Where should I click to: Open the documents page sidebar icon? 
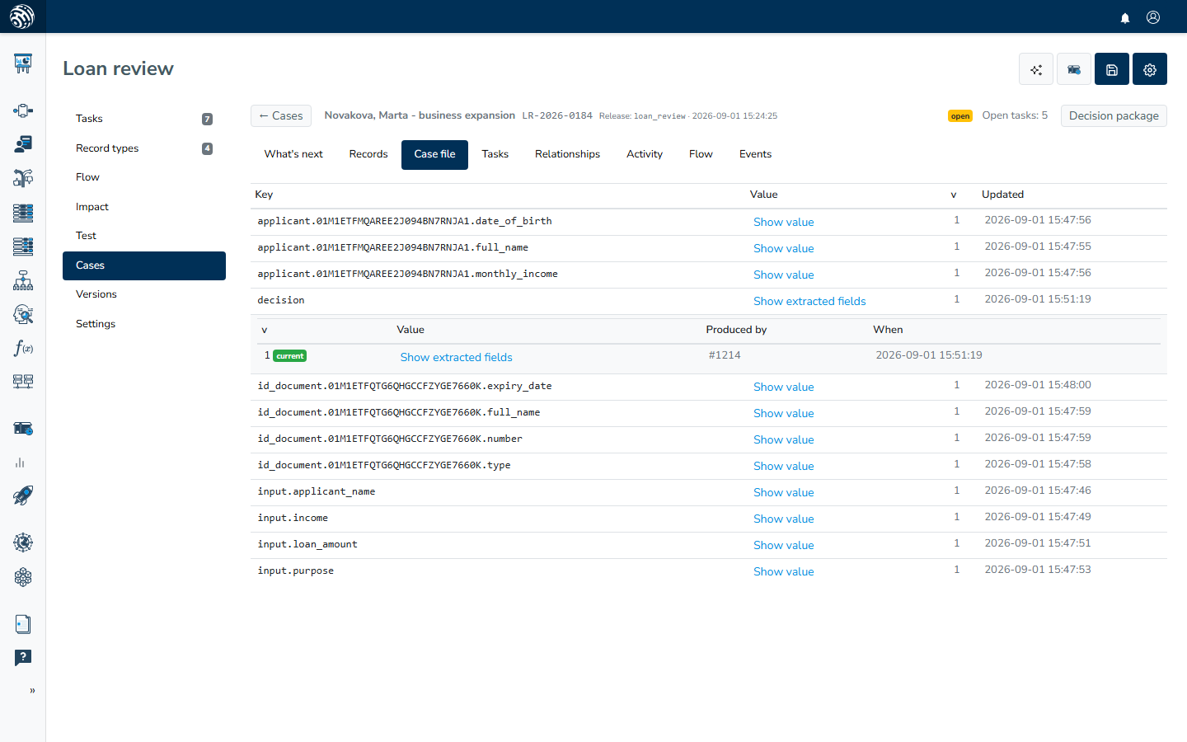pyautogui.click(x=23, y=624)
